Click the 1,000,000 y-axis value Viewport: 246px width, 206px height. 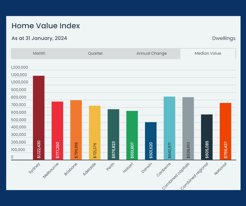coord(20,82)
